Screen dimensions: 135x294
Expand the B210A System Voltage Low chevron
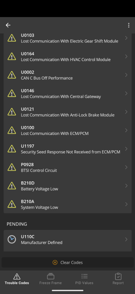tap(126, 204)
